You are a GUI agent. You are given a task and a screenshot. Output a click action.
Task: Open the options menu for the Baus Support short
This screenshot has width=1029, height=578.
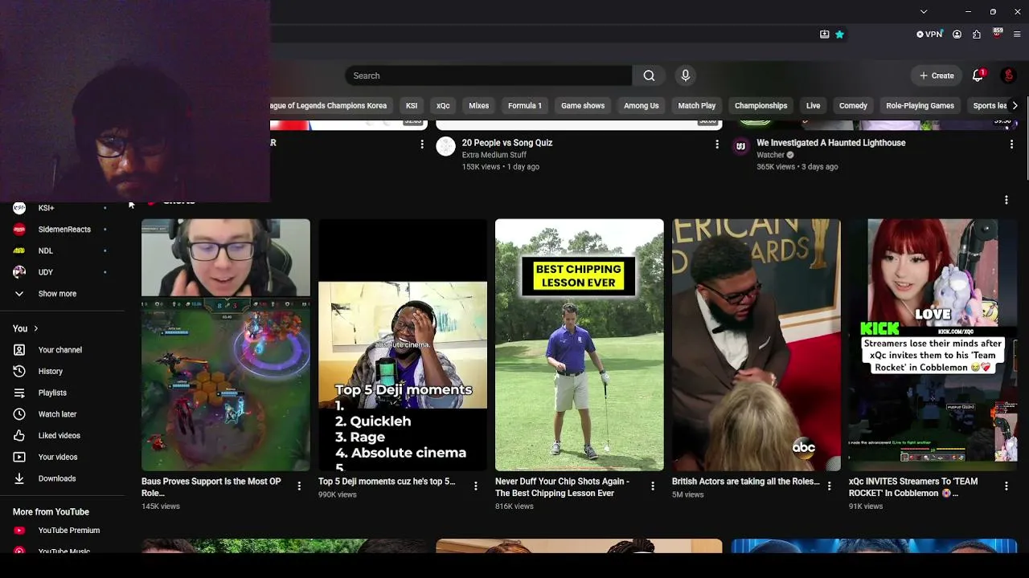coord(299,486)
